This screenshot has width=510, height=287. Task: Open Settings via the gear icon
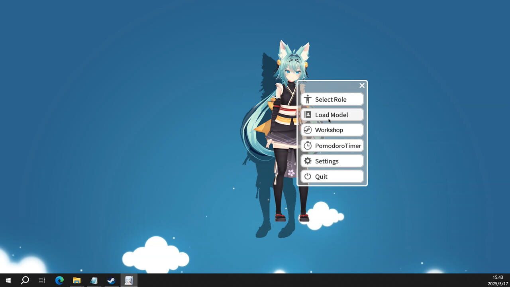pos(307,161)
